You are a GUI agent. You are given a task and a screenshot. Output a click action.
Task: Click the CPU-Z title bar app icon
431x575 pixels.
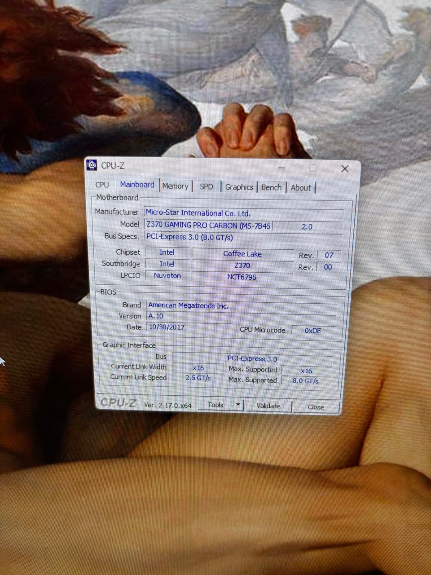click(x=92, y=165)
